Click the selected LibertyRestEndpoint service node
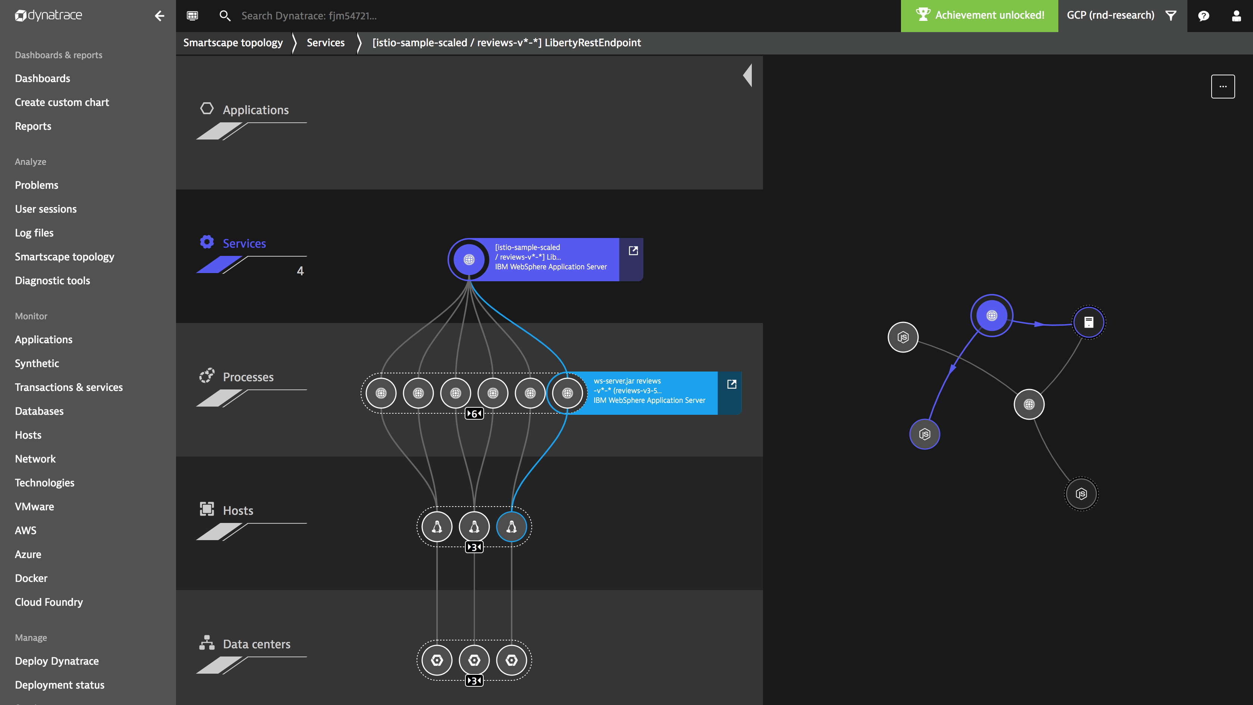Screen dimensions: 1253x705 [x=469, y=259]
